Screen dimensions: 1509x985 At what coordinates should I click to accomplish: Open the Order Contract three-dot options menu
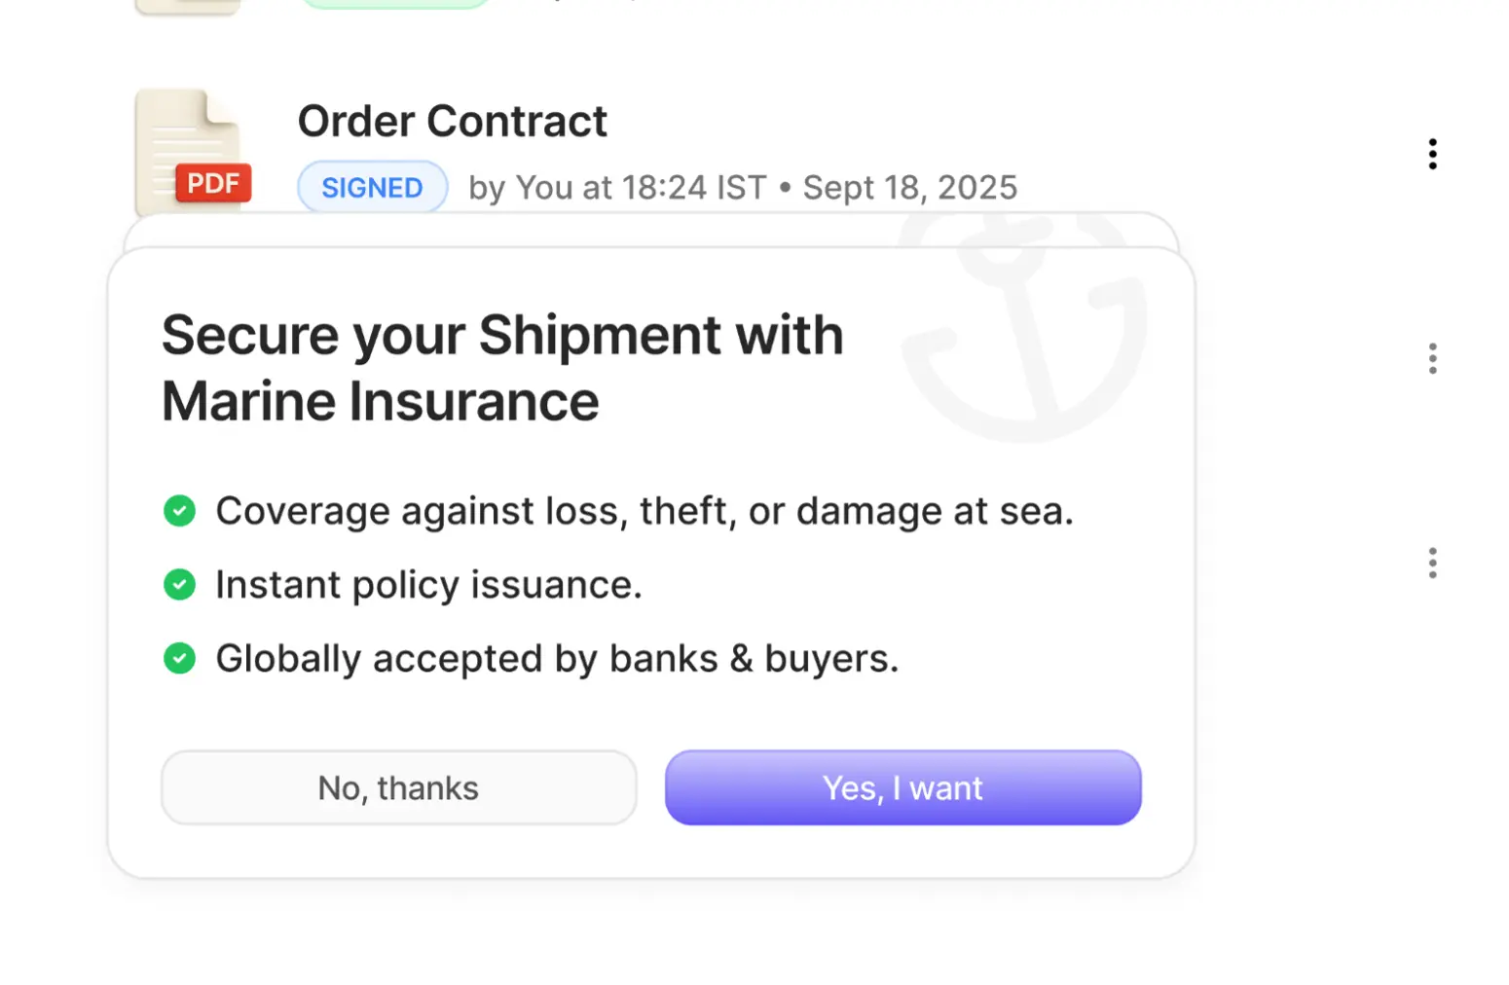coord(1432,154)
